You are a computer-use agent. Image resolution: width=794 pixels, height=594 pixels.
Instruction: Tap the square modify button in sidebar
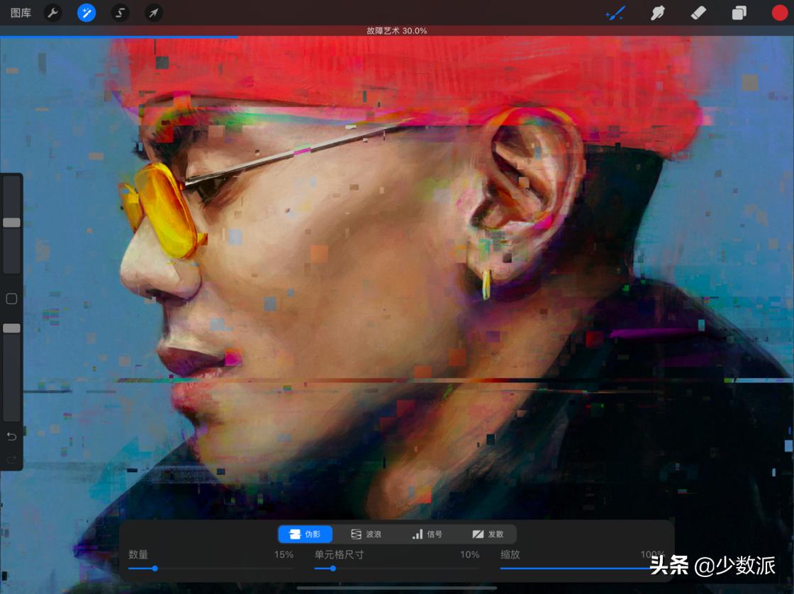coord(11,299)
